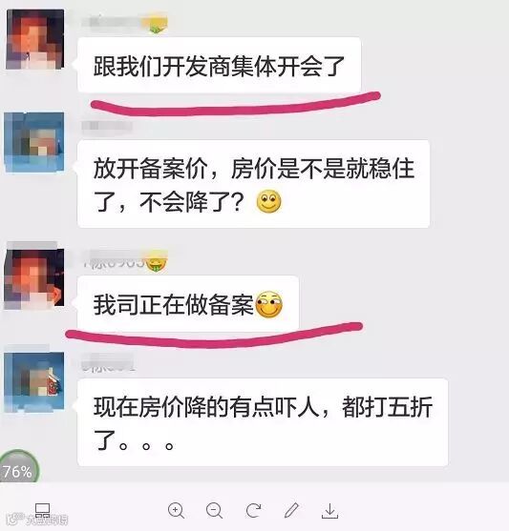Click the smirking emoji after 我司正在做备案
This screenshot has width=509, height=531.
tap(269, 304)
